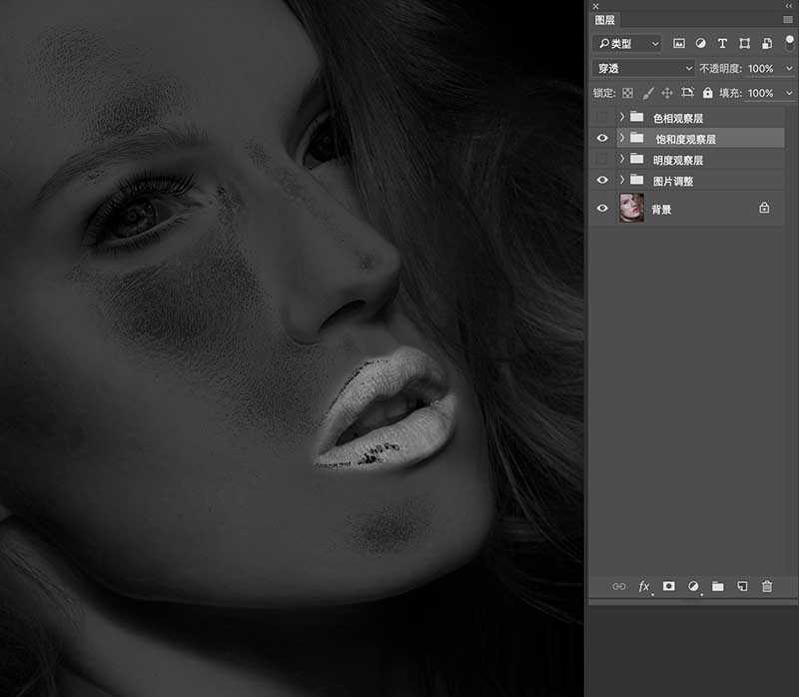This screenshot has height=697, width=799.
Task: Click the 背景 layer thumbnail
Action: (631, 208)
